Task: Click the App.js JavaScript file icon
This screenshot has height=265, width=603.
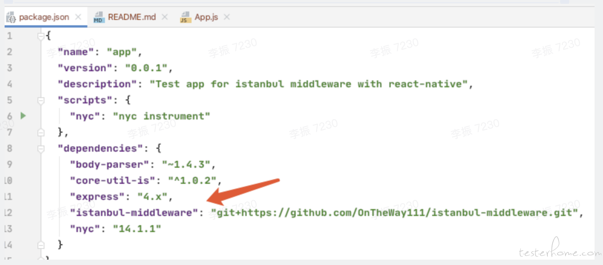Action: (185, 17)
